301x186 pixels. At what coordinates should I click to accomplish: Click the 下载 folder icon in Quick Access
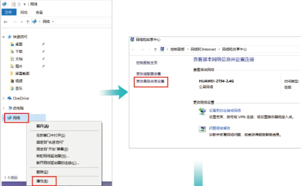click(x=12, y=51)
